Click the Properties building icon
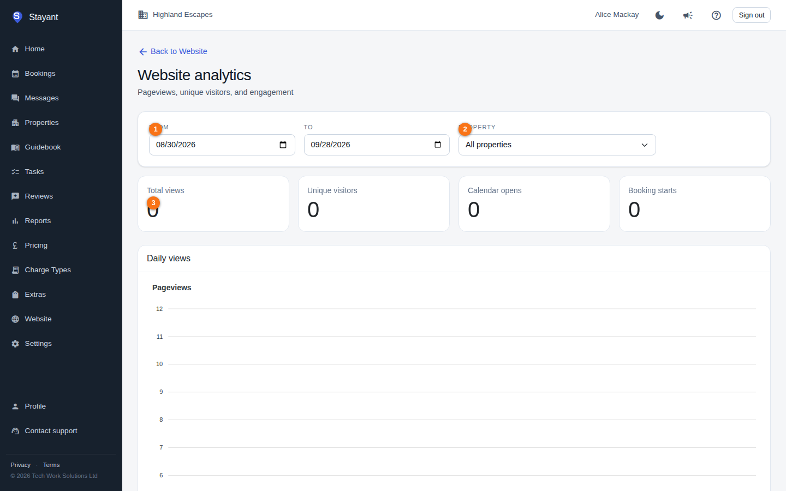 click(x=15, y=123)
